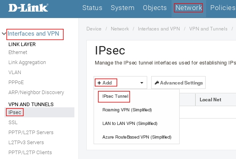Sort by the Local Net column header
236x159 pixels.
click(210, 100)
